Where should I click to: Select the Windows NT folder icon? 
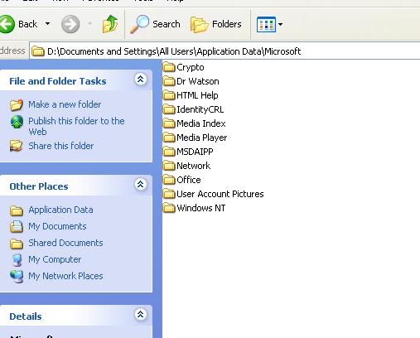(169, 208)
